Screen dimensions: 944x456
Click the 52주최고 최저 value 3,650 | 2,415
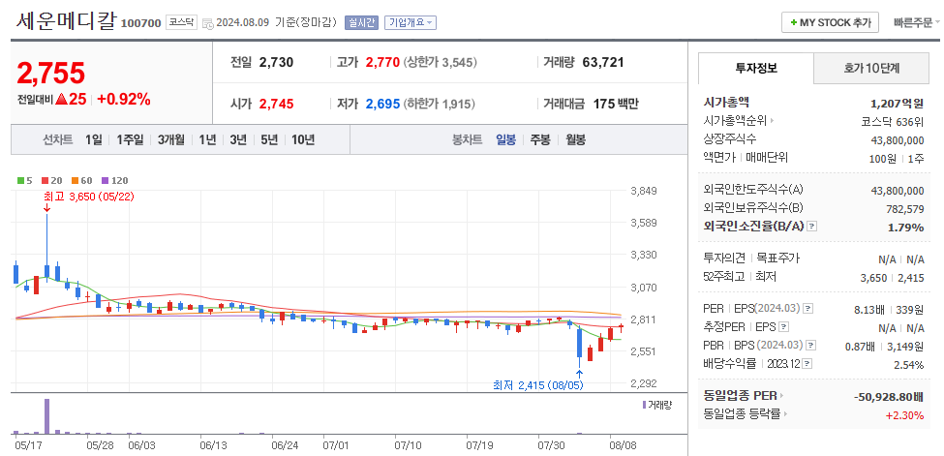tap(893, 277)
